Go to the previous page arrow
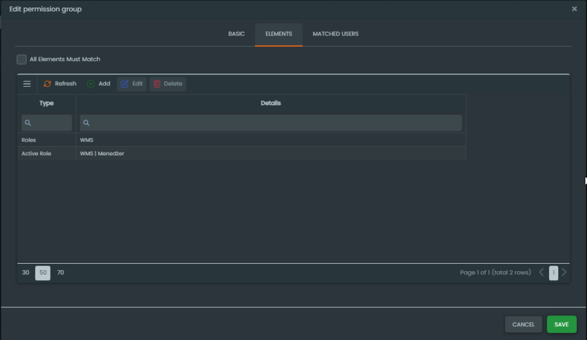This screenshot has width=587, height=340. click(x=541, y=272)
